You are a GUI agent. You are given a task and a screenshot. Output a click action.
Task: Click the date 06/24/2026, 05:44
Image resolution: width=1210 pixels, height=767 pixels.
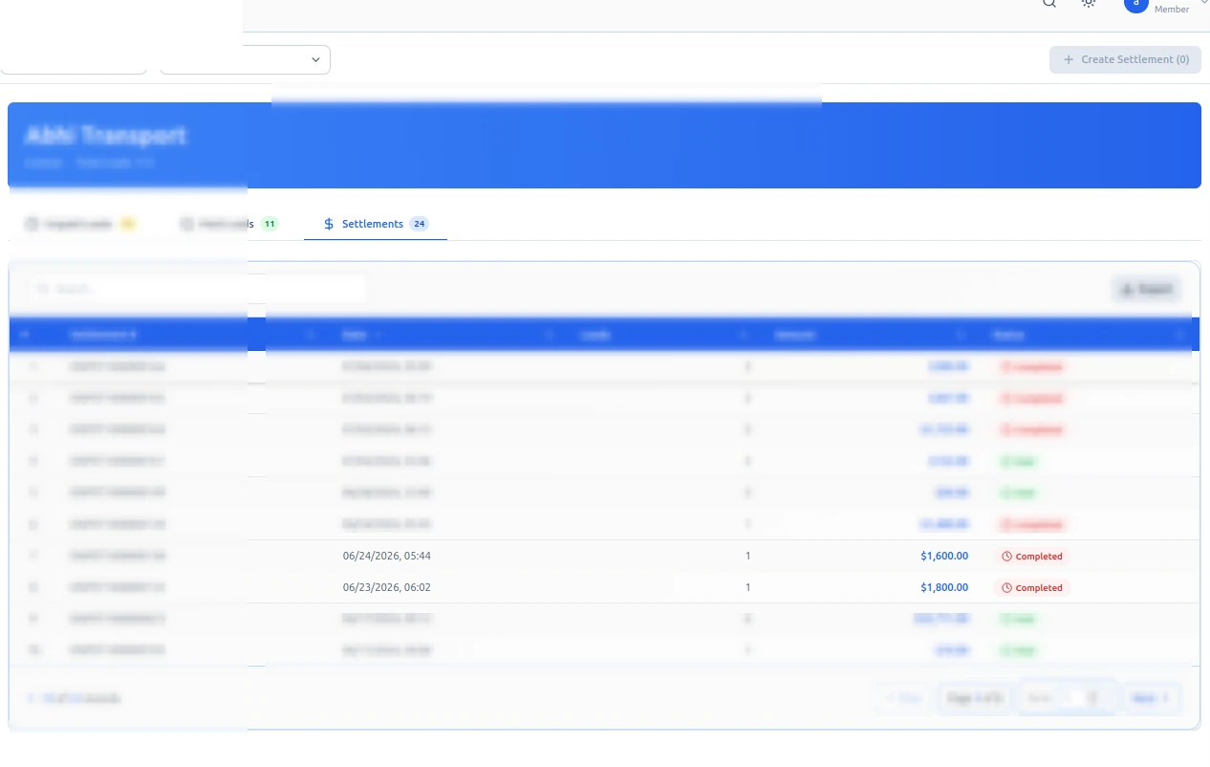(x=386, y=556)
